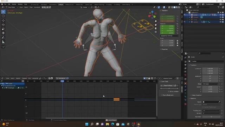Toggle only-selected filter in graph editor header
The image size is (225, 127).
point(144,78)
